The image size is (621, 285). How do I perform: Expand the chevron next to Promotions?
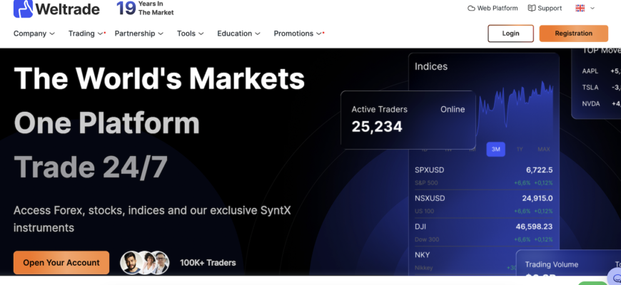[x=319, y=34]
